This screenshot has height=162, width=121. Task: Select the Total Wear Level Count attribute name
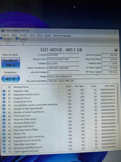click(x=25, y=144)
